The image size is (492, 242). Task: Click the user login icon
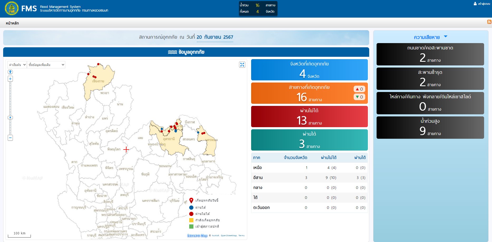point(475,4)
